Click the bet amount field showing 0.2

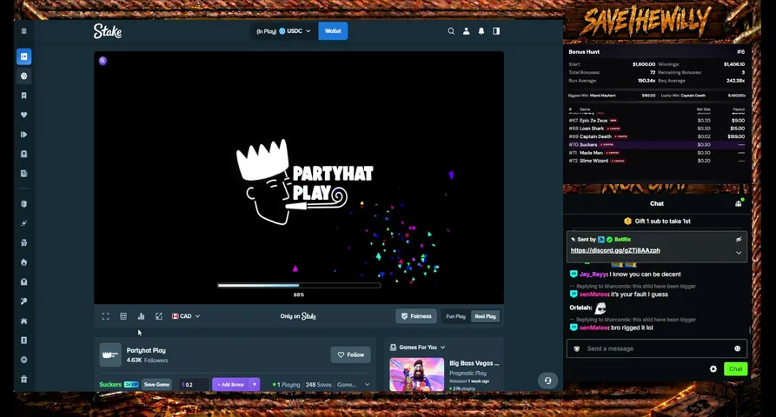tap(194, 384)
